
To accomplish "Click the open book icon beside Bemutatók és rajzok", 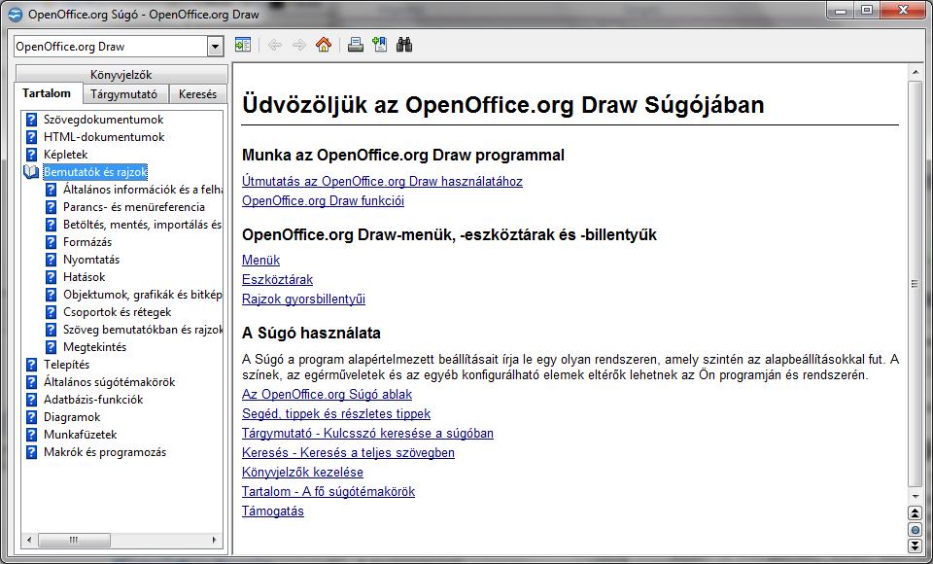I will 31,172.
